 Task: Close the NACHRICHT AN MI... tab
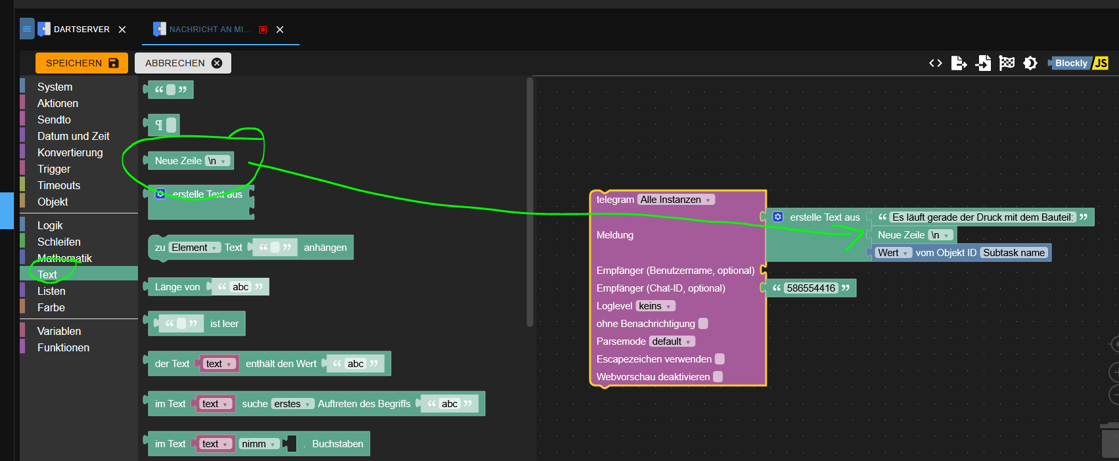pyautogui.click(x=280, y=30)
